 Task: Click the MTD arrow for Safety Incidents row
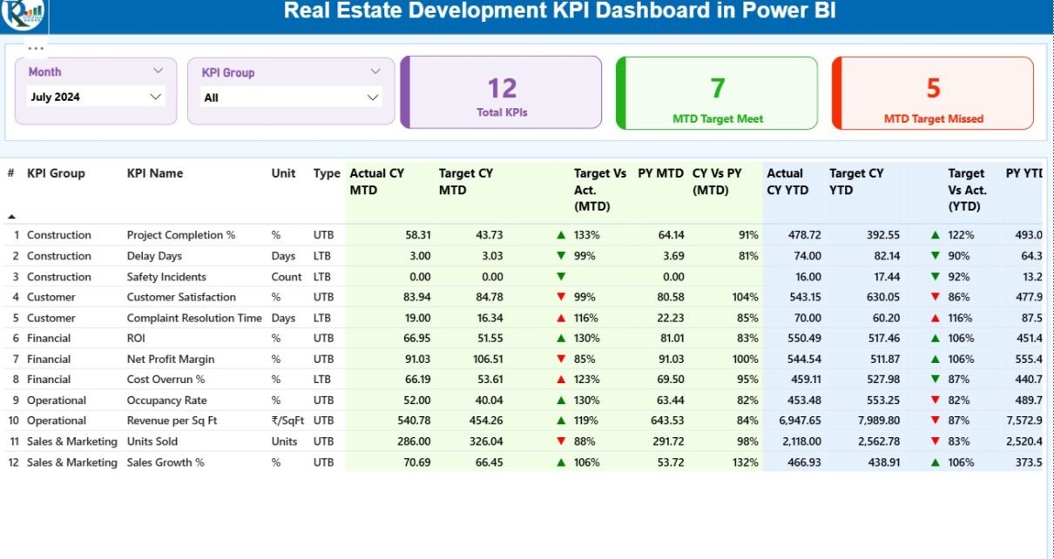coord(561,277)
